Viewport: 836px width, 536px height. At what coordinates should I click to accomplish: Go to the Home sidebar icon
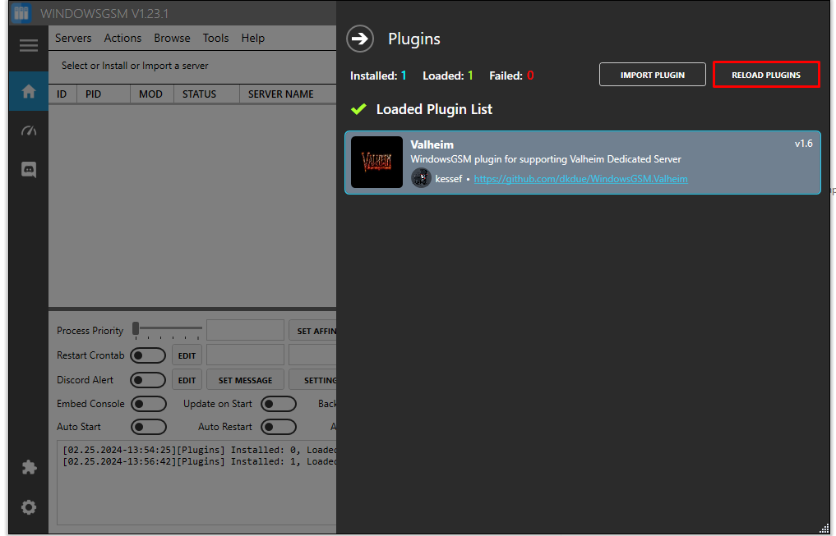pyautogui.click(x=29, y=92)
